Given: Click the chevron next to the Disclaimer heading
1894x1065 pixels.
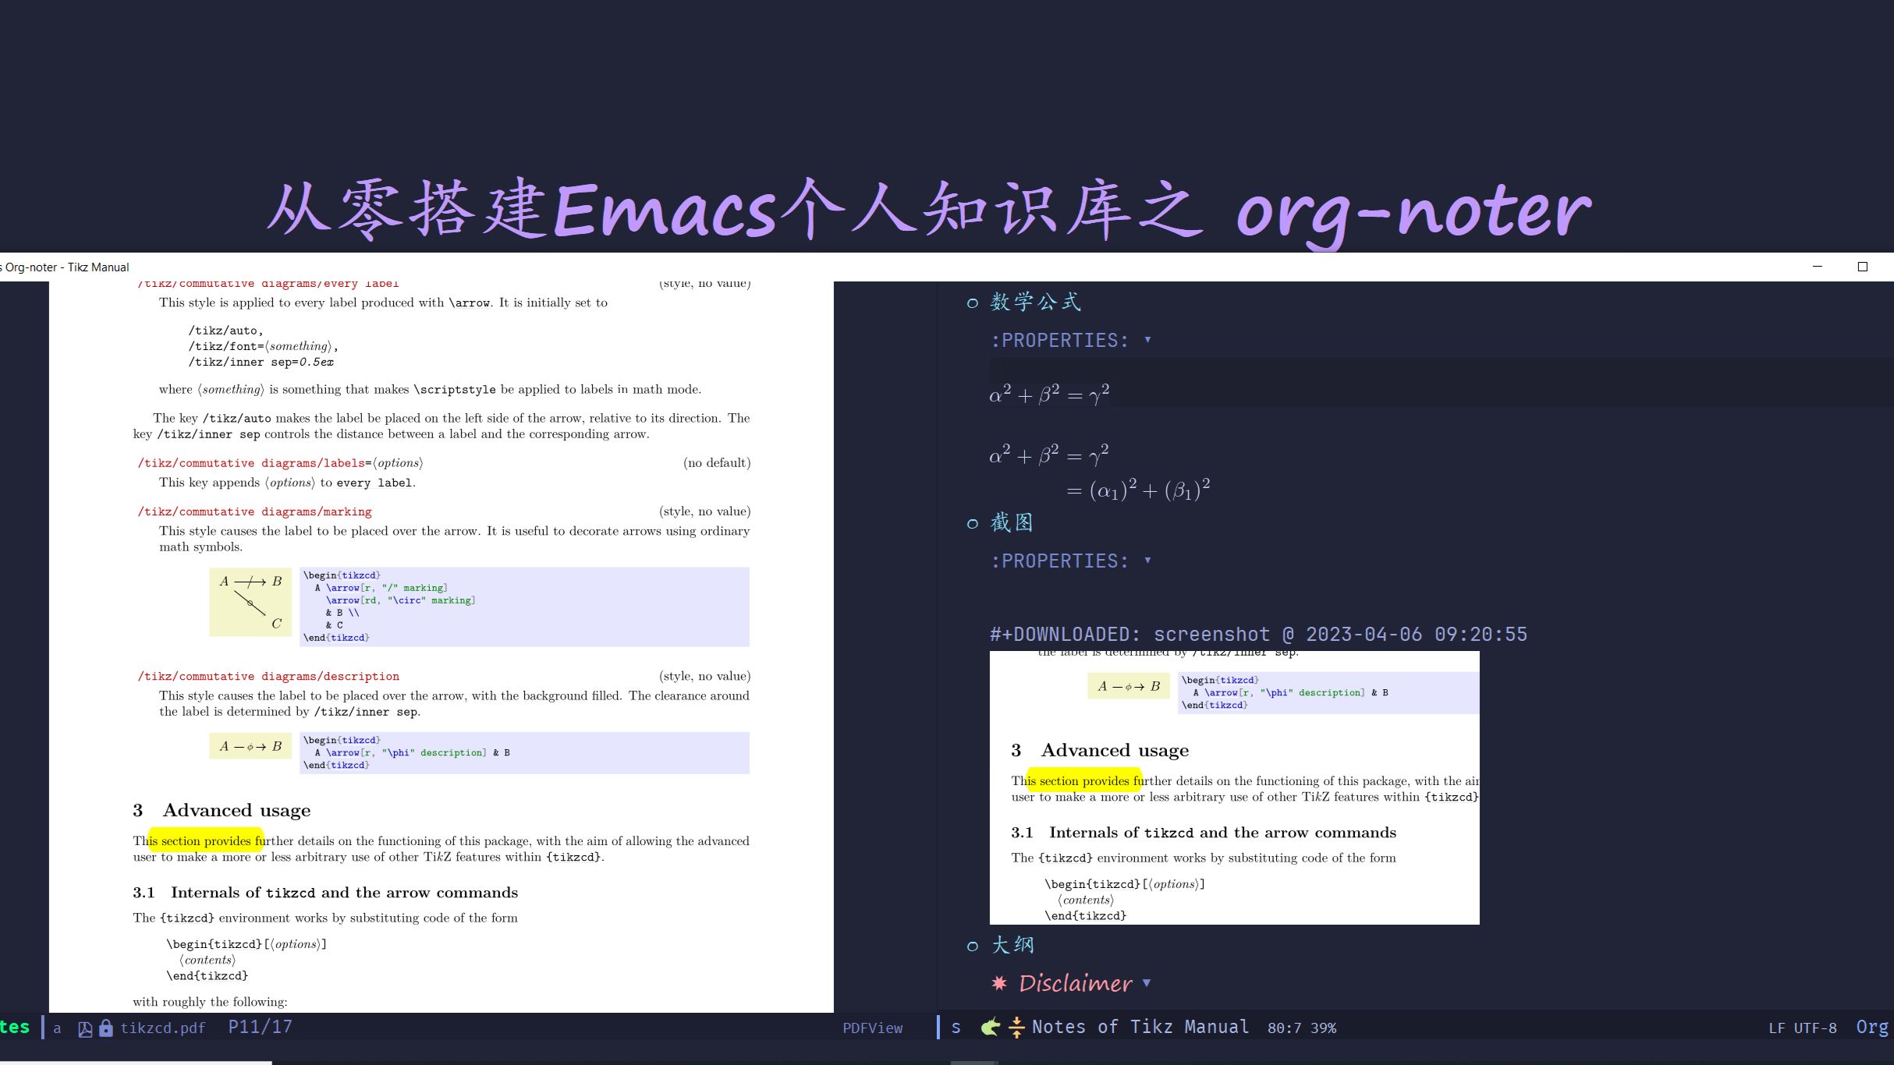Looking at the screenshot, I should (1147, 984).
